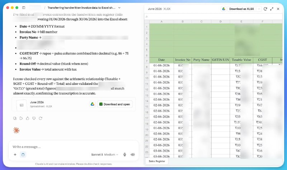Start voice mode with the waveform icon
The width and height of the screenshot is (287, 170).
coord(133,155)
